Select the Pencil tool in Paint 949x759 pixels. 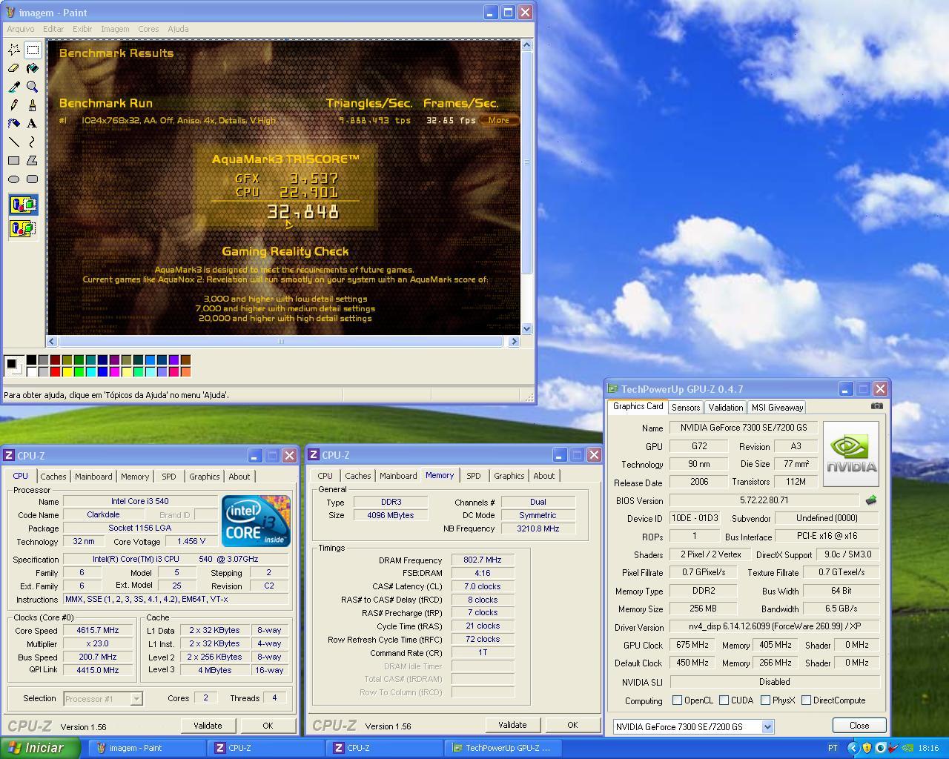[13, 105]
